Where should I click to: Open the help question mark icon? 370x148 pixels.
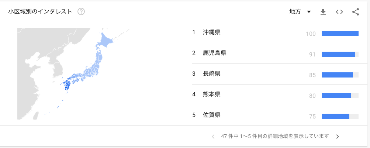pos(81,11)
